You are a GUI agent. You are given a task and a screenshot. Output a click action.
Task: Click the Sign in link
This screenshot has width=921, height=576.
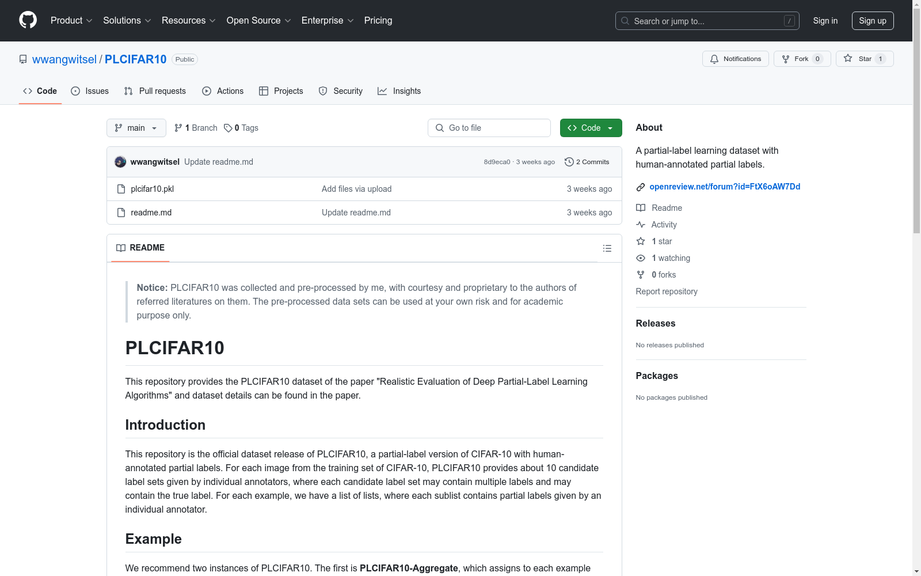[825, 21]
